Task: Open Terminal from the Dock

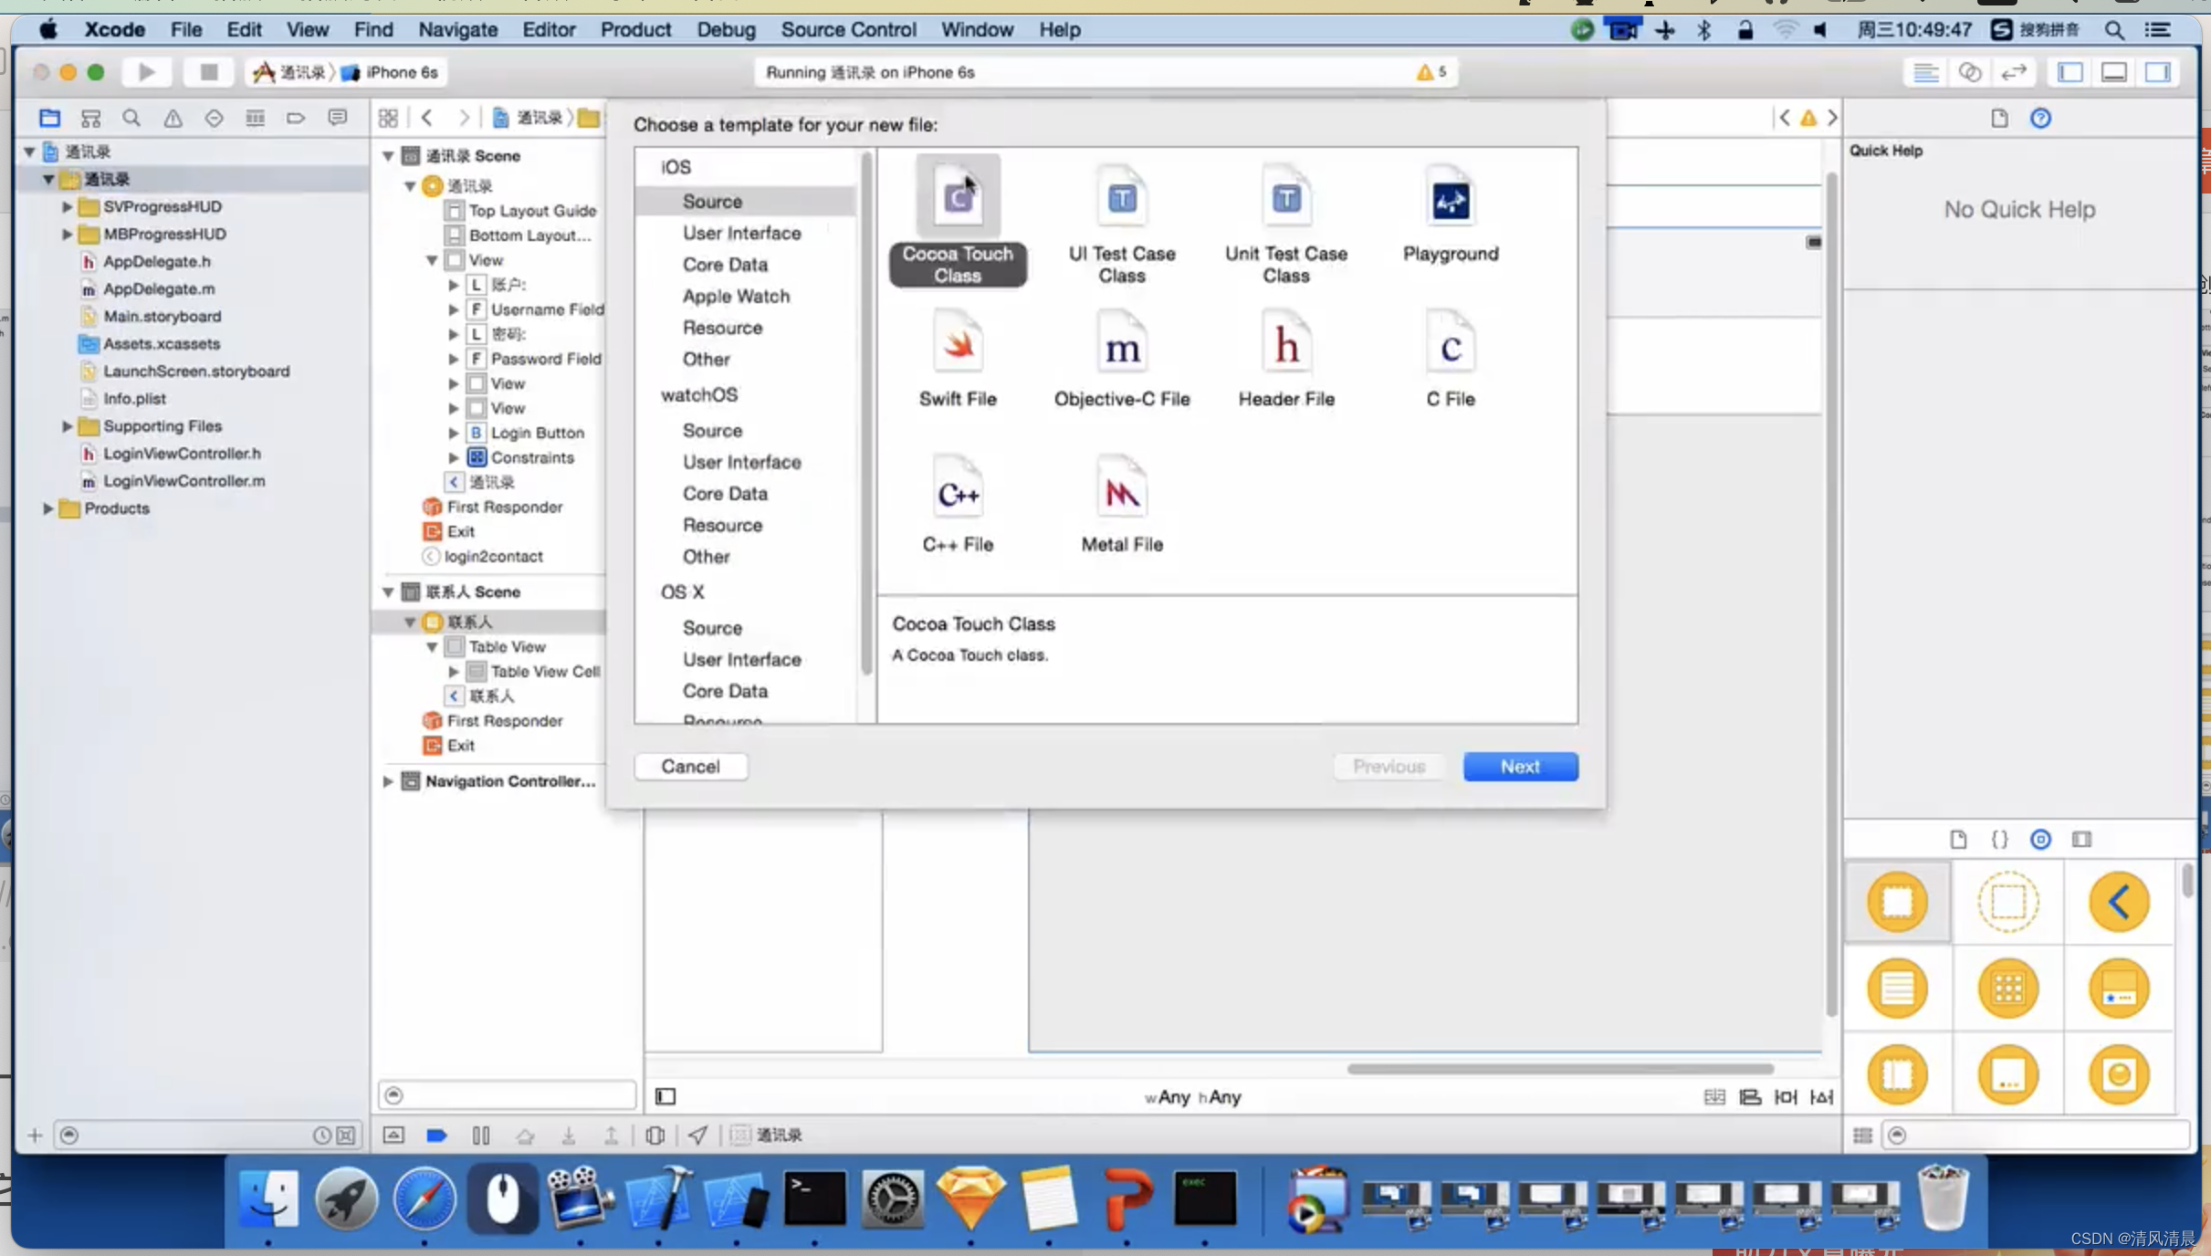Action: click(814, 1198)
